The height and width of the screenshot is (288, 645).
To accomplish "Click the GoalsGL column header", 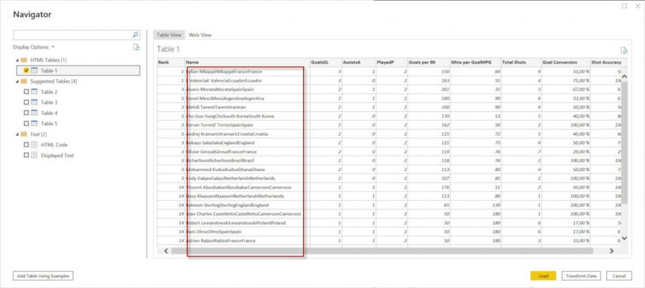I will [326, 62].
